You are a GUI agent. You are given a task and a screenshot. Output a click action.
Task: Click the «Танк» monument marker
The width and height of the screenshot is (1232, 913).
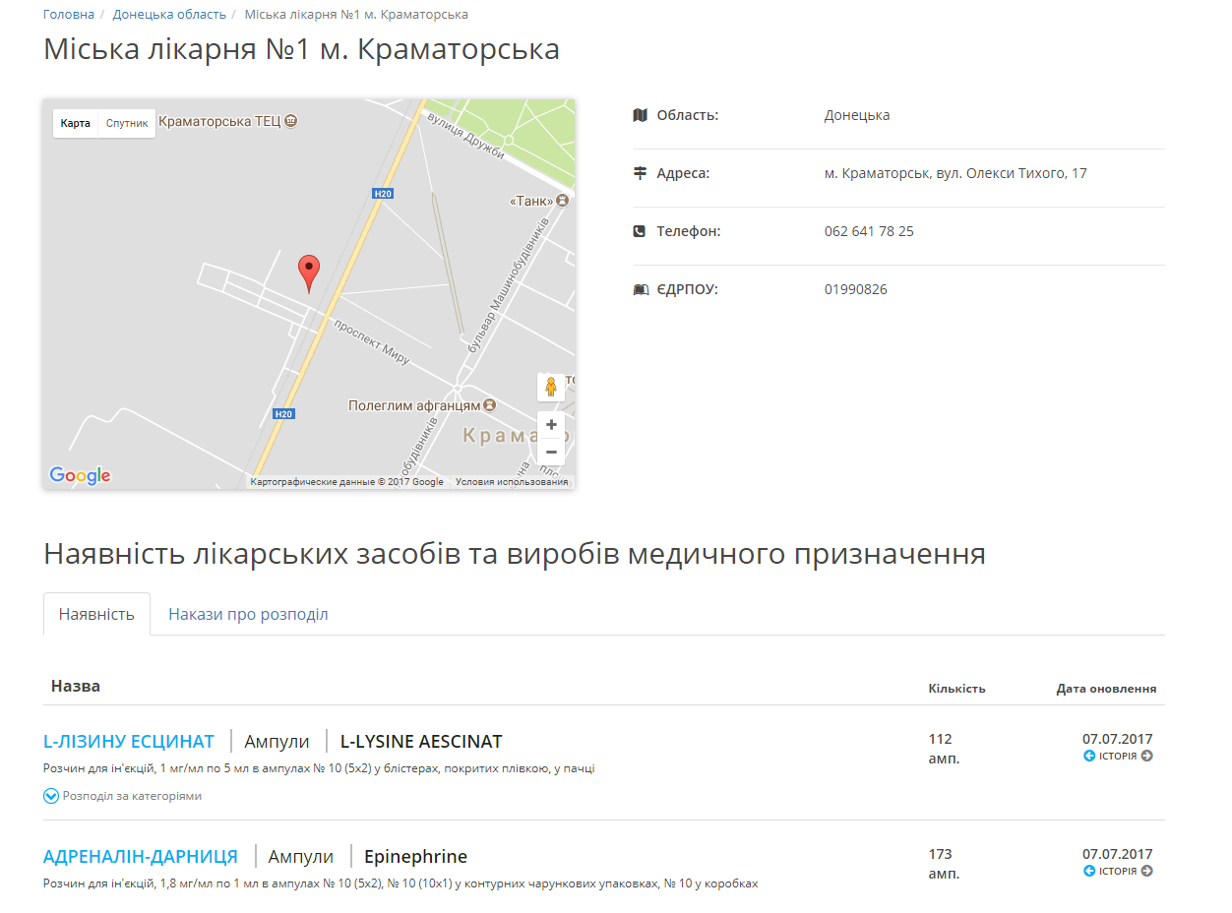pyautogui.click(x=563, y=201)
